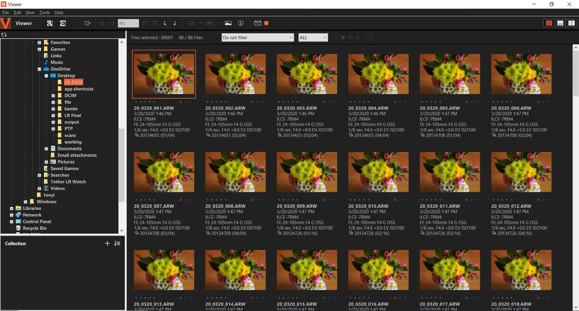Click fit-to-window icon in toolbar

145,23
